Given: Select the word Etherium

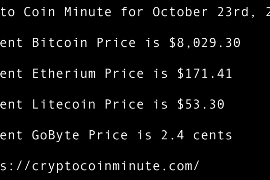Looking at the screenshot, I should 64,74.
